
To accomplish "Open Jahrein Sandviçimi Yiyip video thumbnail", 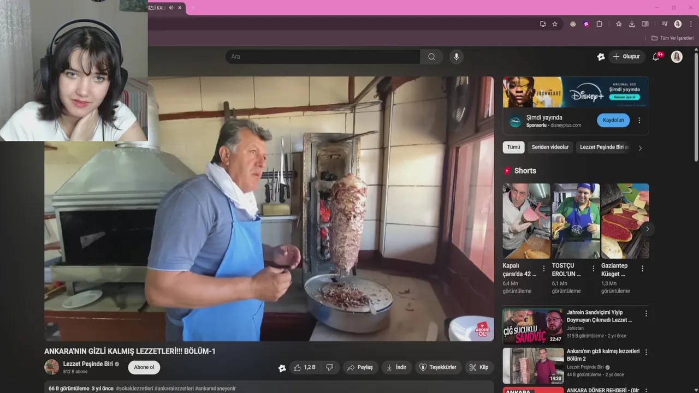I will pyautogui.click(x=533, y=326).
